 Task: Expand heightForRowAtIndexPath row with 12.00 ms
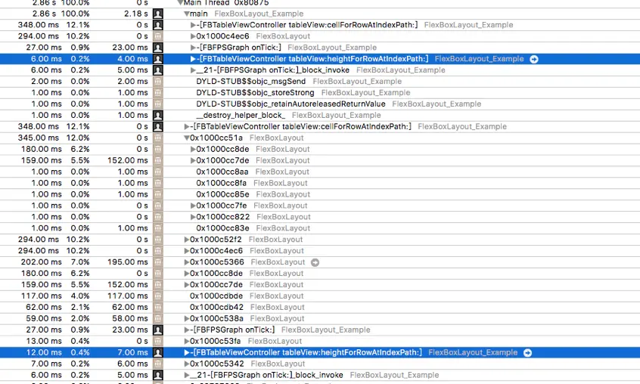(x=187, y=352)
